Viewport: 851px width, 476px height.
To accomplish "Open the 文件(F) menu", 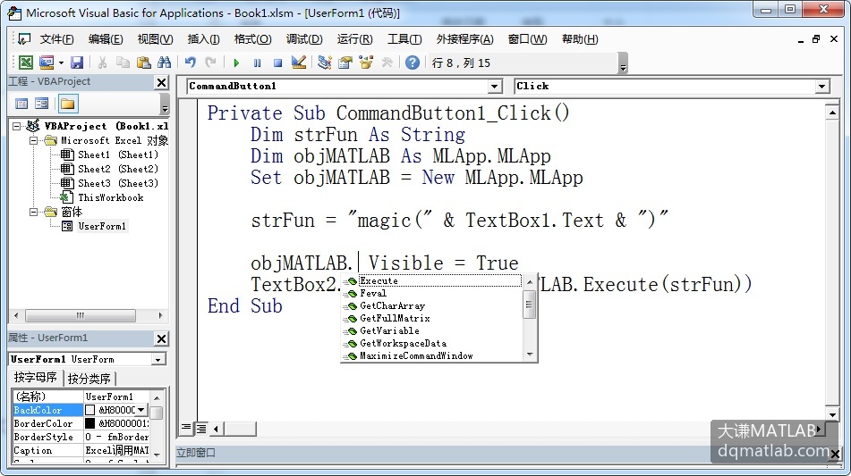I will pos(56,39).
